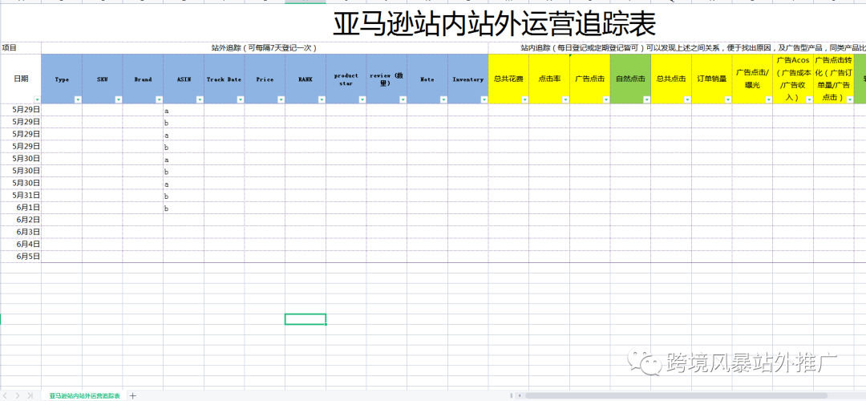Open the 总共花费 column filter dropdown

pyautogui.click(x=524, y=99)
